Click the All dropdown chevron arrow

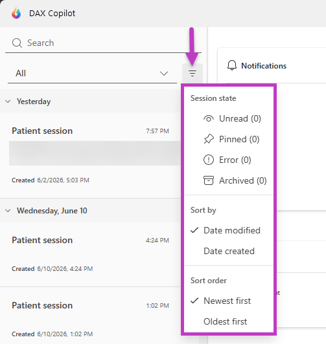click(164, 73)
